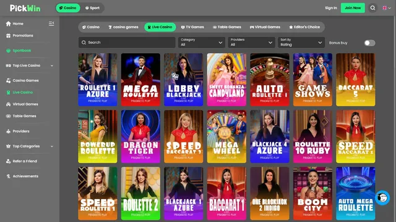Image resolution: width=396 pixels, height=222 pixels.
Task: Open the Sweet Bonanza Candyland game
Action: point(226,80)
